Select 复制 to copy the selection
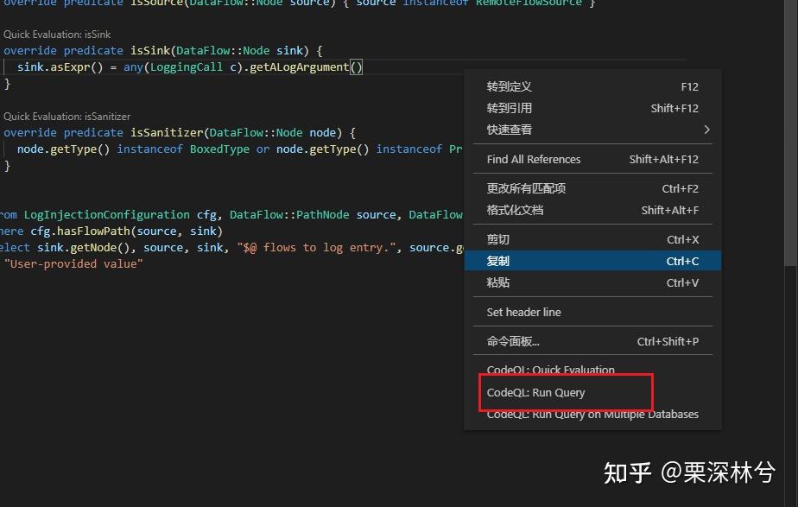The height and width of the screenshot is (507, 798). click(x=497, y=261)
